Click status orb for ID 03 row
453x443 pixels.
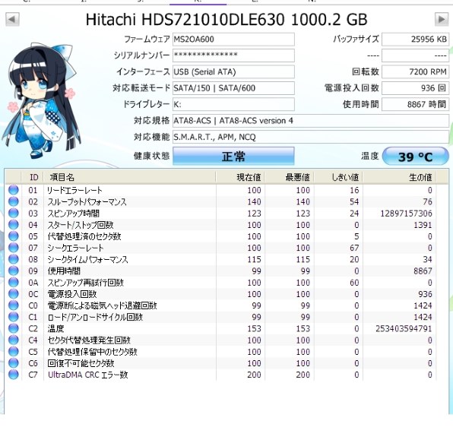click(x=13, y=213)
